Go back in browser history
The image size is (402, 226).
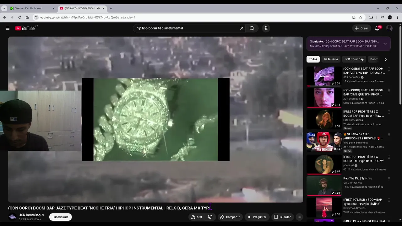pyautogui.click(x=4, y=17)
